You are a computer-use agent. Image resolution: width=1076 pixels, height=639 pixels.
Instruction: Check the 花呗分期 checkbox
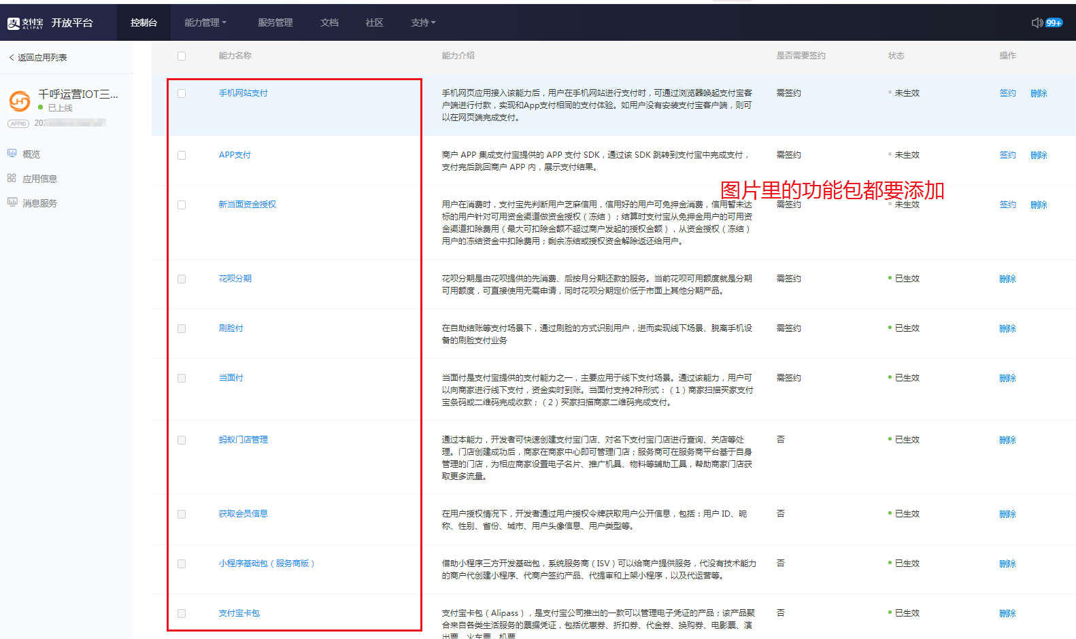[x=182, y=279]
